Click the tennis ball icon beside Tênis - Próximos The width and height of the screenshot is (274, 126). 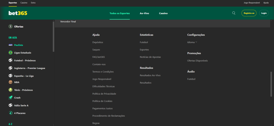point(10,90)
